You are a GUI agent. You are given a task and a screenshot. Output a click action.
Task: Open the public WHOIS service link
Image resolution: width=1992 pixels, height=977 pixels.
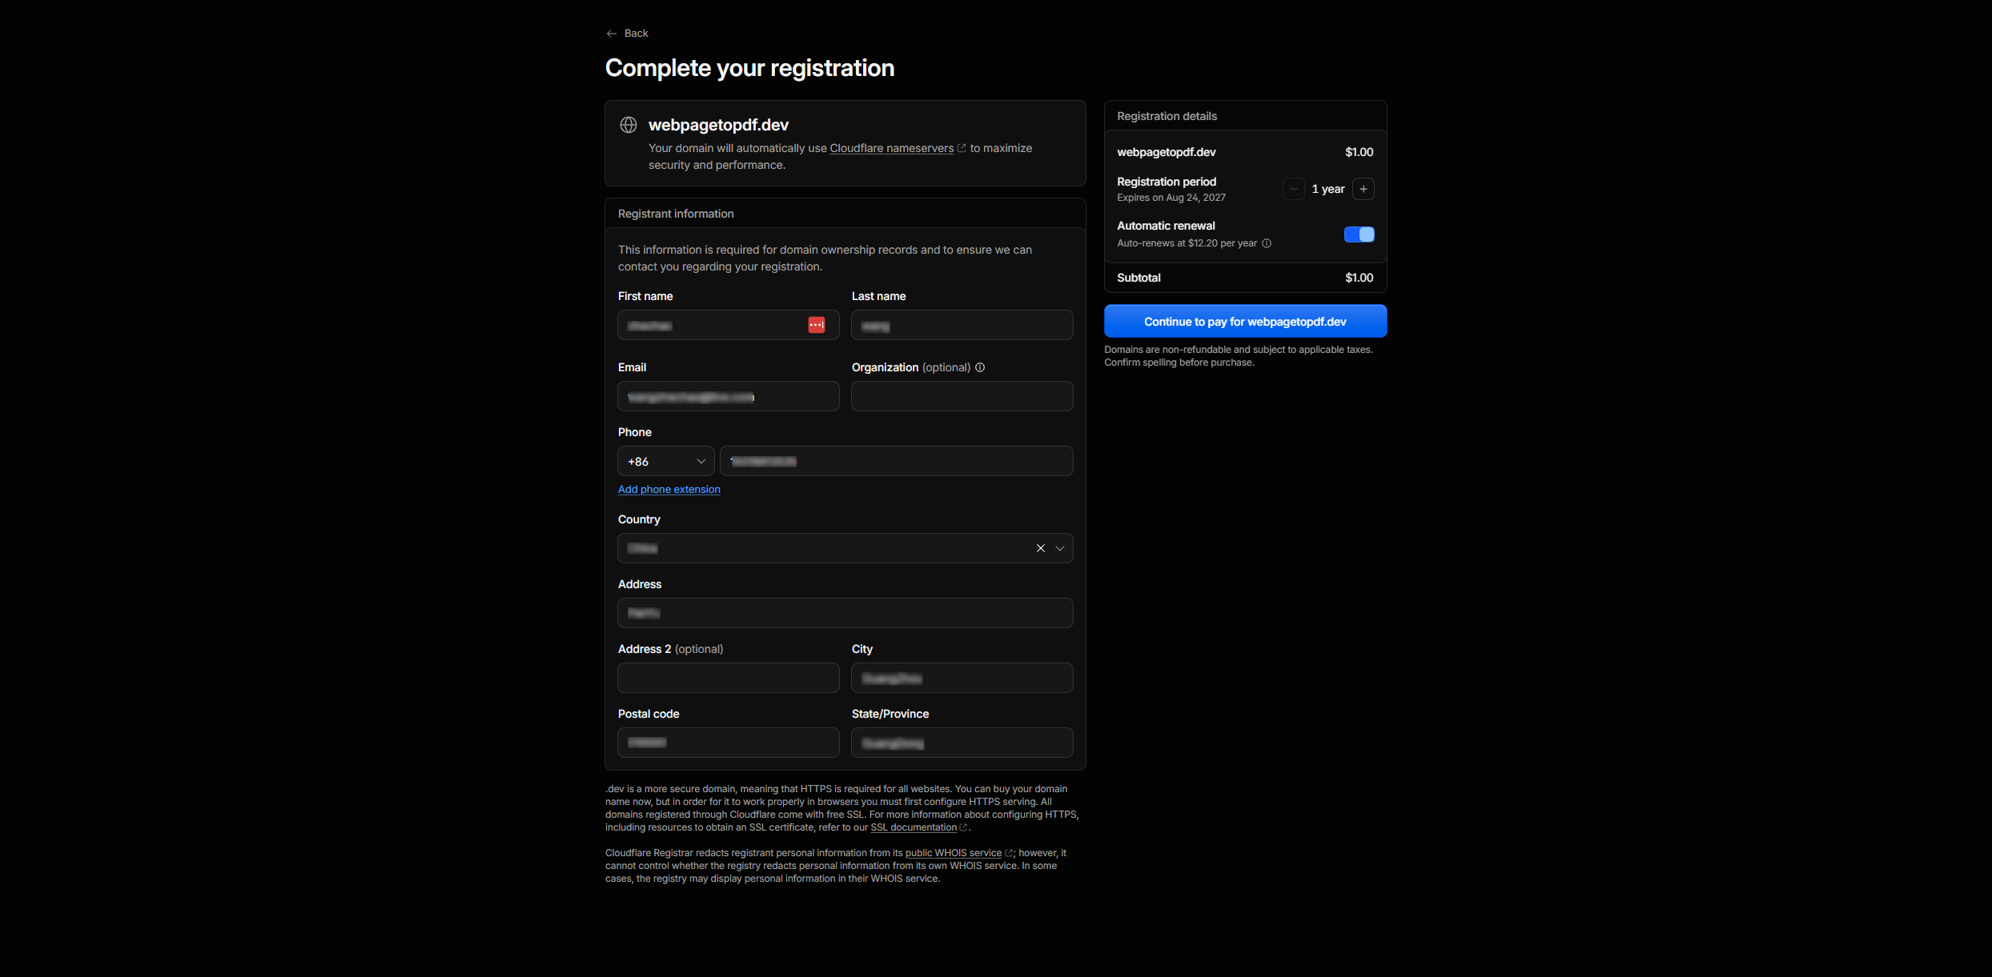(x=954, y=853)
